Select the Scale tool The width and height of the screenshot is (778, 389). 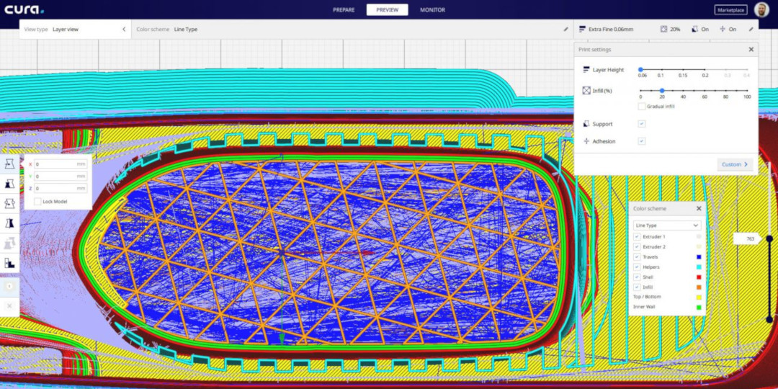[10, 184]
